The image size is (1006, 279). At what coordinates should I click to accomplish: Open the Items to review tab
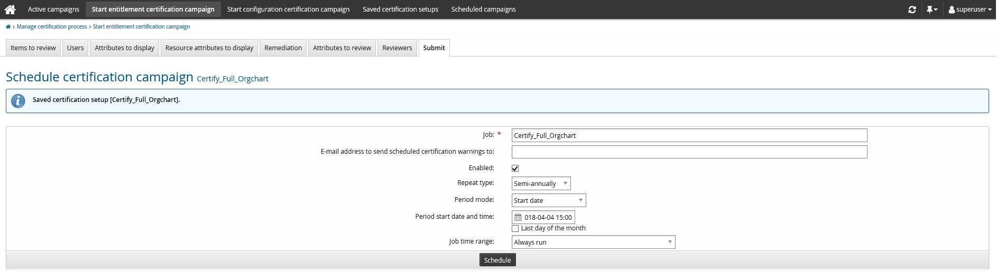point(33,48)
